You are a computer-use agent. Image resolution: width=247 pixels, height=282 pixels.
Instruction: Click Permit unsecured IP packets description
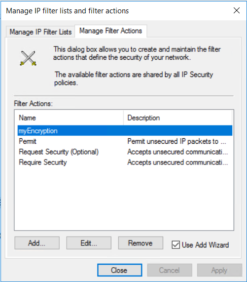click(176, 141)
